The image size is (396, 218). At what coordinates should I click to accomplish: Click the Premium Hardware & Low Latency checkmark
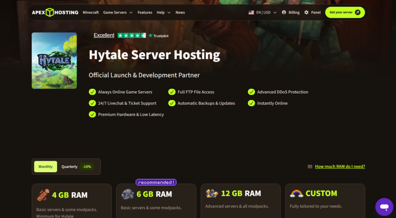coord(92,114)
